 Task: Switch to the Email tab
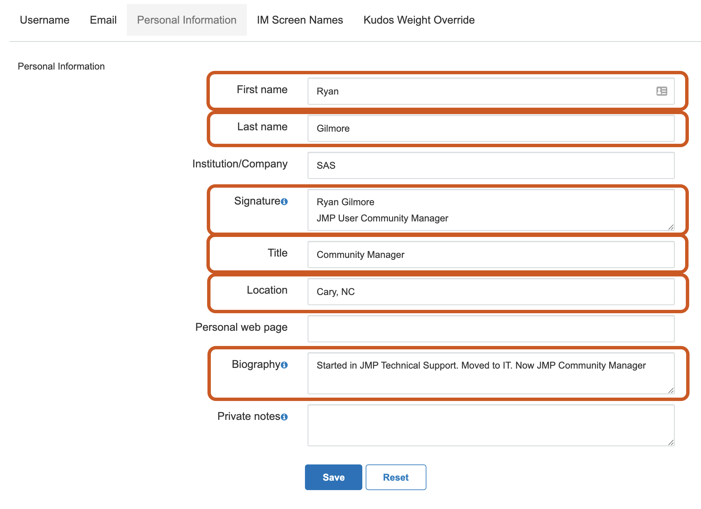click(x=103, y=20)
